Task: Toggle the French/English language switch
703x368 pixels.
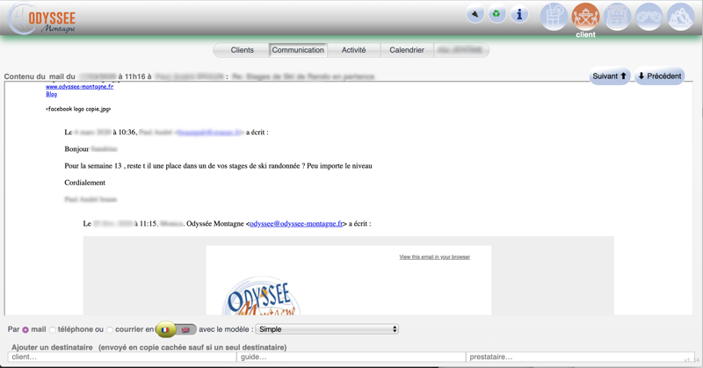Action: (176, 329)
